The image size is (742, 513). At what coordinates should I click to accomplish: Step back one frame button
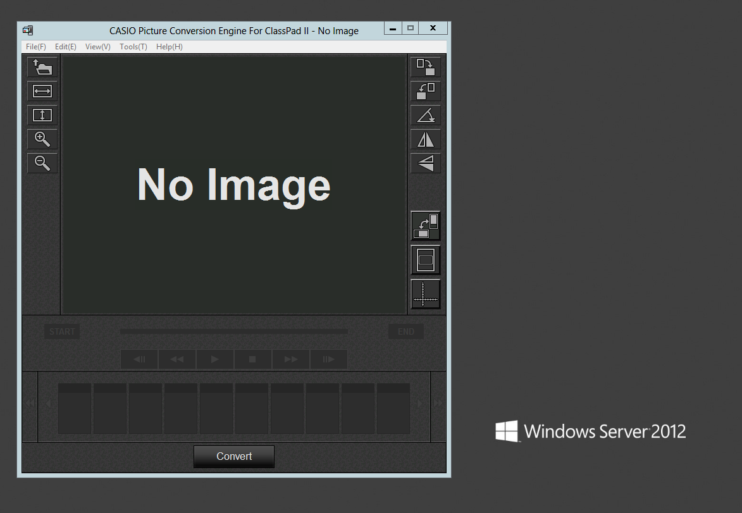[139, 359]
